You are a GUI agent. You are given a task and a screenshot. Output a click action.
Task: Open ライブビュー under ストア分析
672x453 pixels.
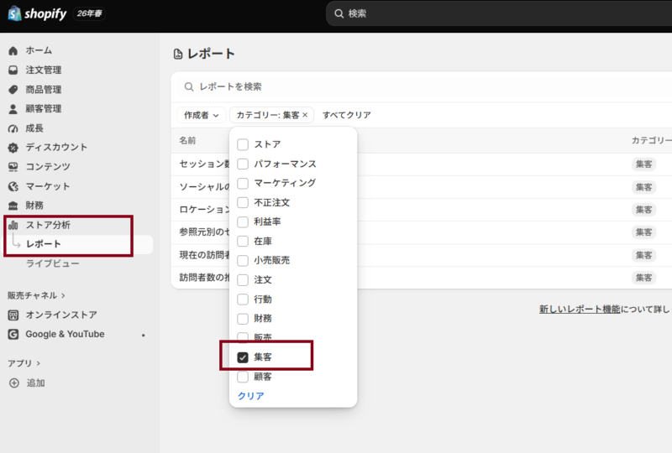[52, 263]
